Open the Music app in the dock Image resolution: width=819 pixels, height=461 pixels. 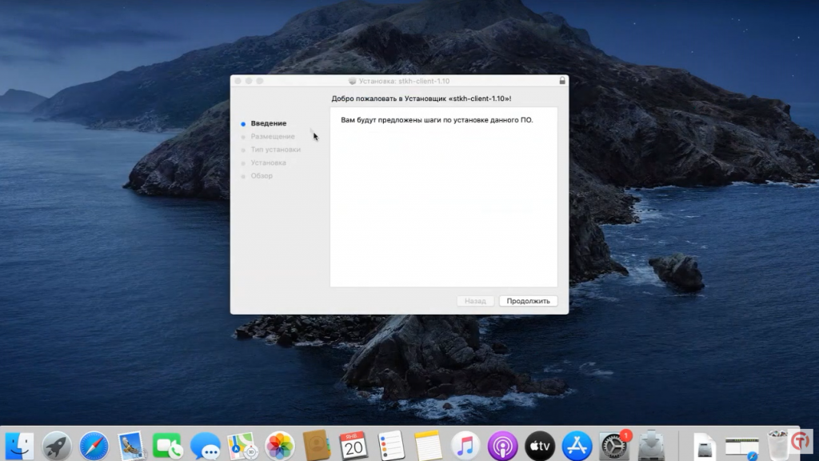465,446
